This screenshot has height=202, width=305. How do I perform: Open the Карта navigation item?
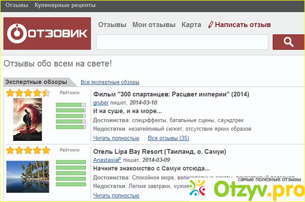coord(191,25)
